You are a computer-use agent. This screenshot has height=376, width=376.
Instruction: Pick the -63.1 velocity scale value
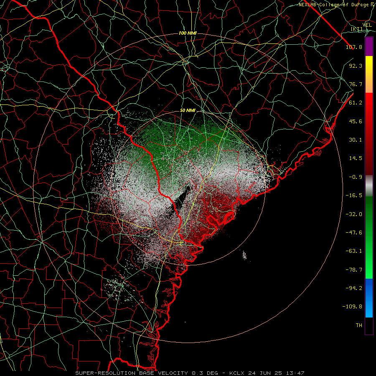pyautogui.click(x=354, y=251)
